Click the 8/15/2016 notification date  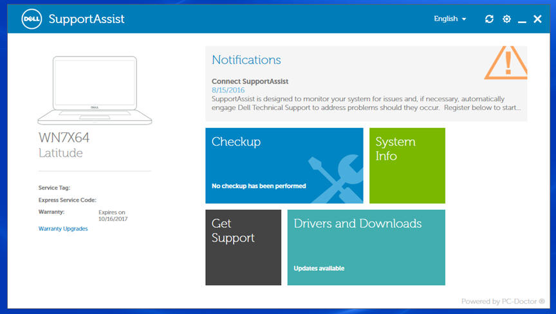point(228,90)
